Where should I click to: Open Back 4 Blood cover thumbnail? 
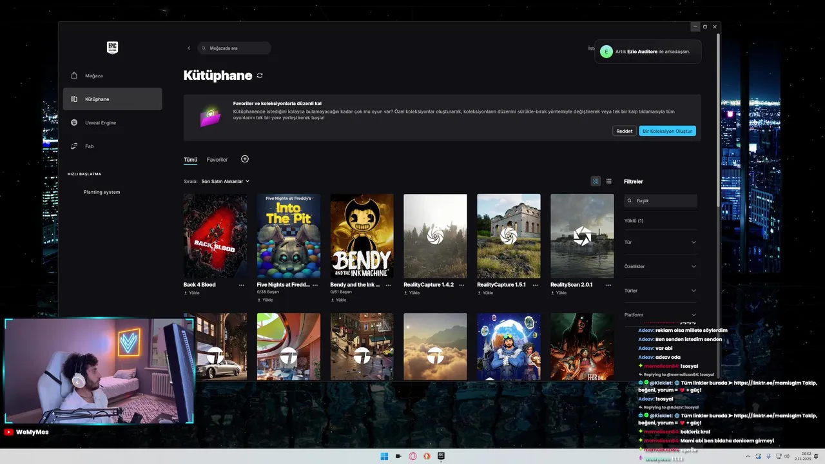[215, 236]
